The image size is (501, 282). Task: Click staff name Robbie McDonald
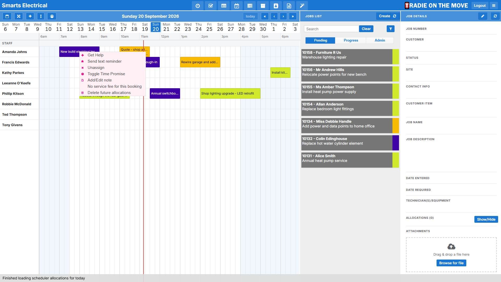[x=17, y=104]
